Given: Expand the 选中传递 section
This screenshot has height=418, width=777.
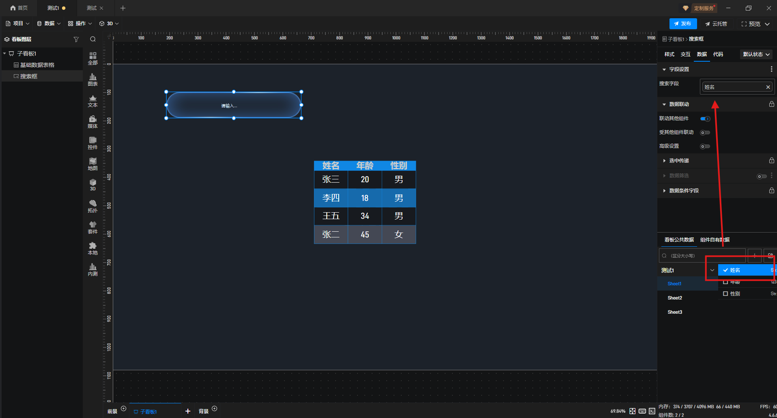Looking at the screenshot, I should click(x=679, y=161).
